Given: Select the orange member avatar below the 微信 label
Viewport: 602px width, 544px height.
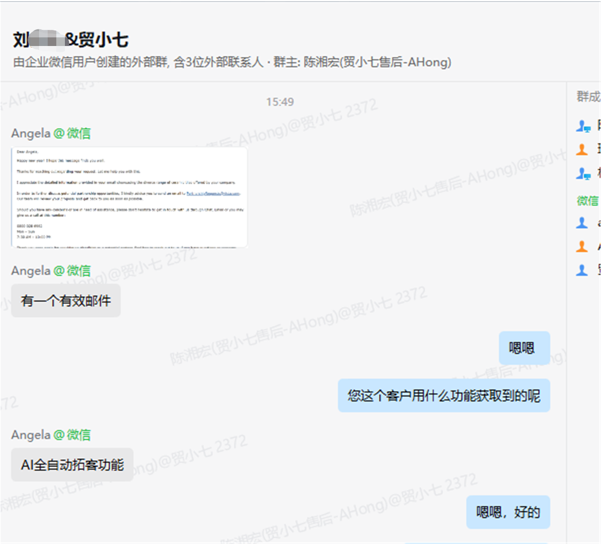Looking at the screenshot, I should tap(582, 246).
